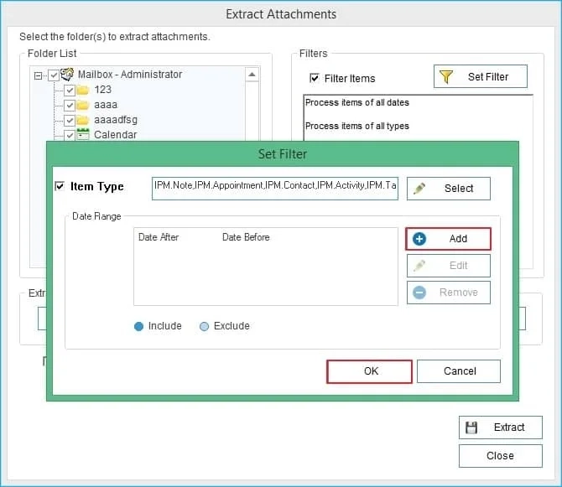Uncheck the Calendar folder checkbox
The image size is (562, 487).
[70, 135]
